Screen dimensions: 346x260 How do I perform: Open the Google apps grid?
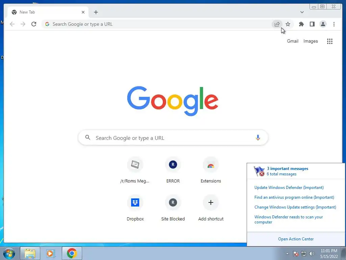pos(330,41)
